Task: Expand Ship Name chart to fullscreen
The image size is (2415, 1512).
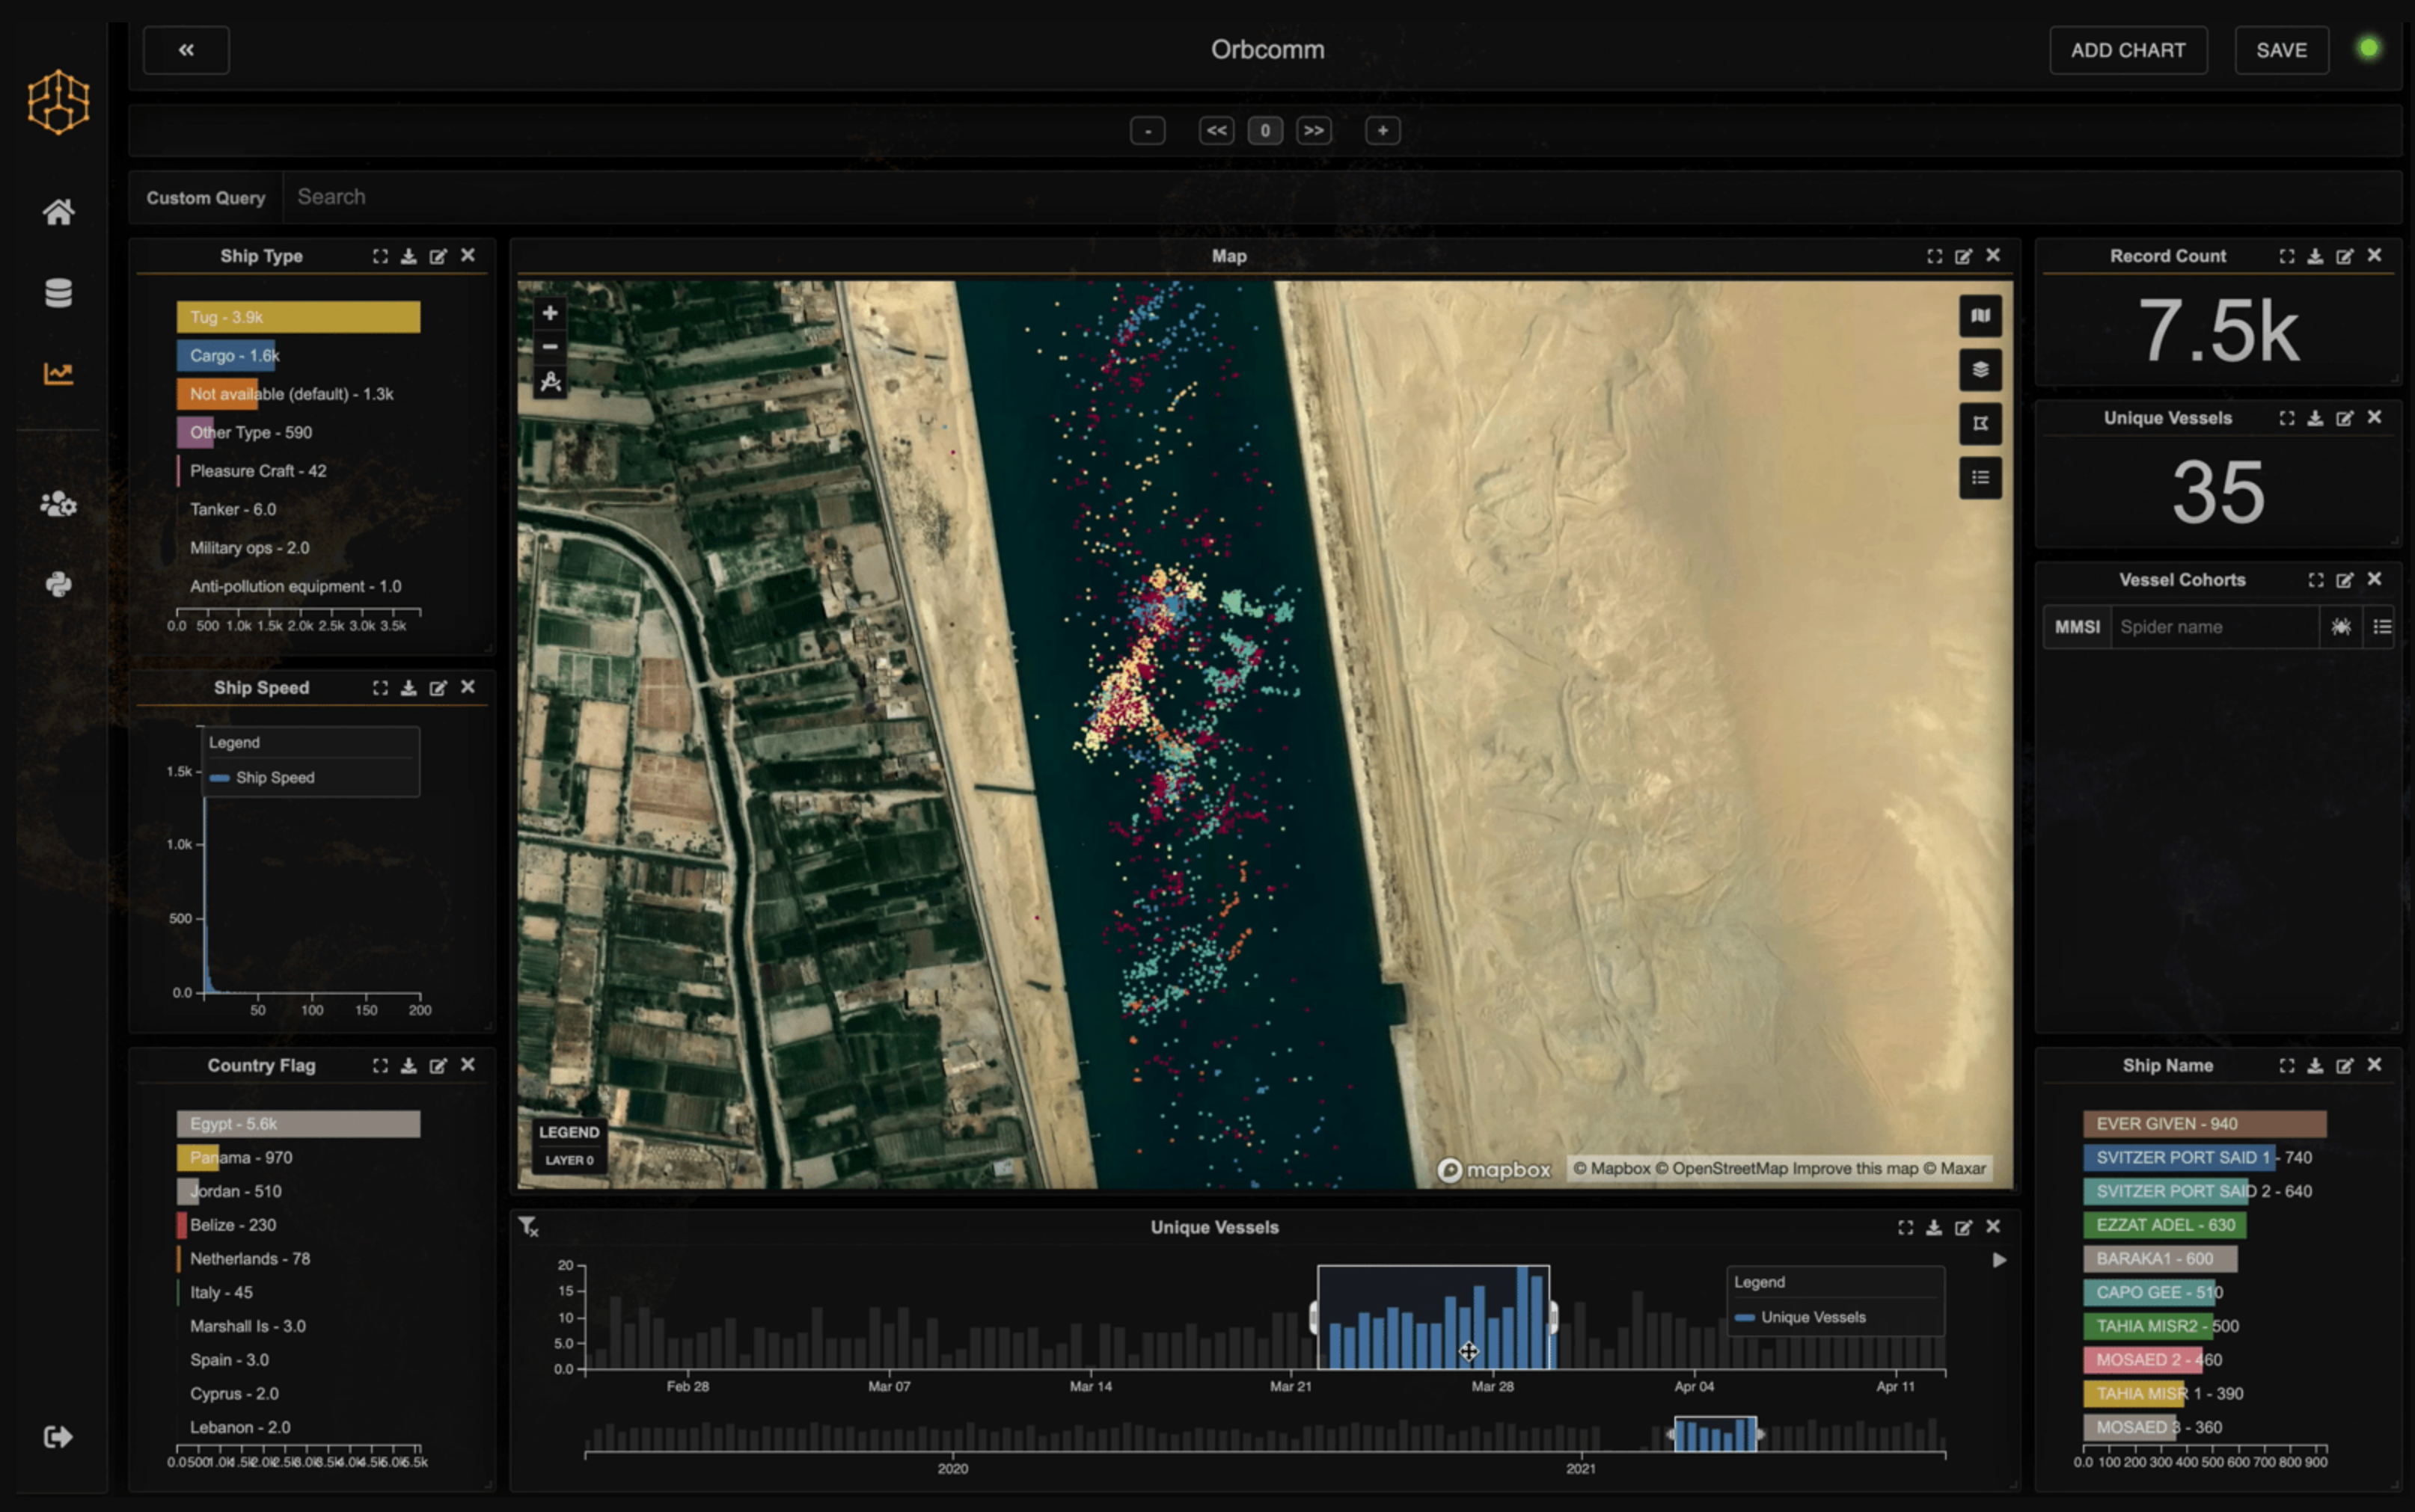Action: point(2287,1066)
